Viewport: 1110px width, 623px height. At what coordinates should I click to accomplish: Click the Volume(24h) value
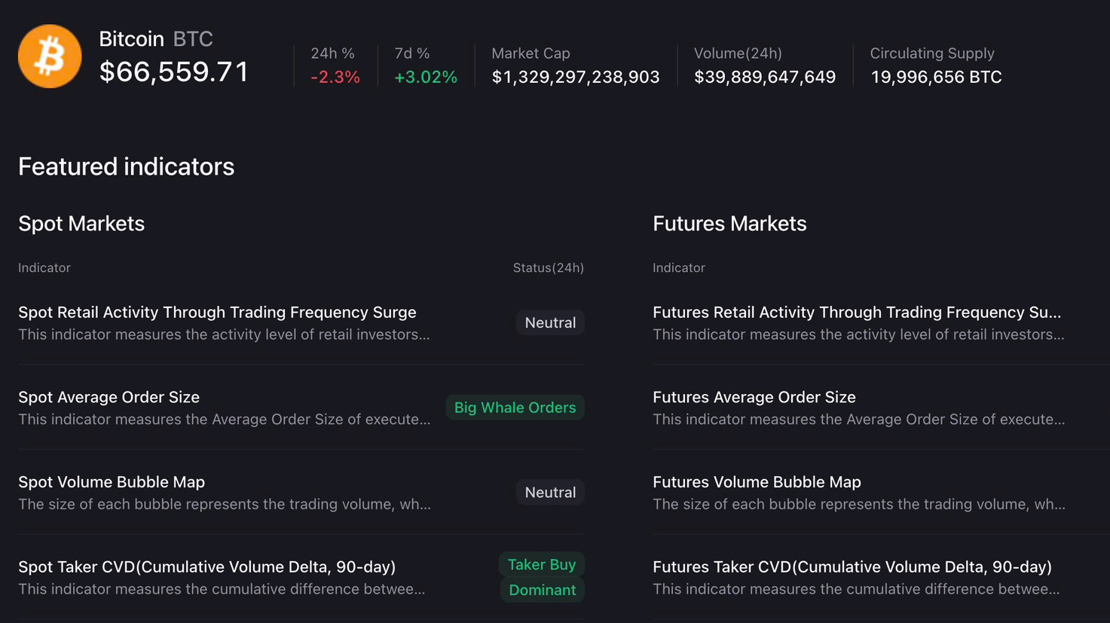click(x=764, y=78)
